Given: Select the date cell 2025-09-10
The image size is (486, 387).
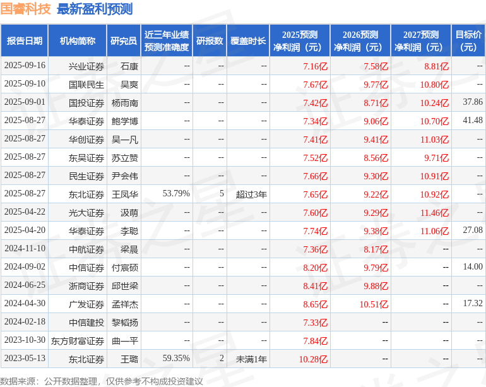Looking at the screenshot, I should point(25,84).
